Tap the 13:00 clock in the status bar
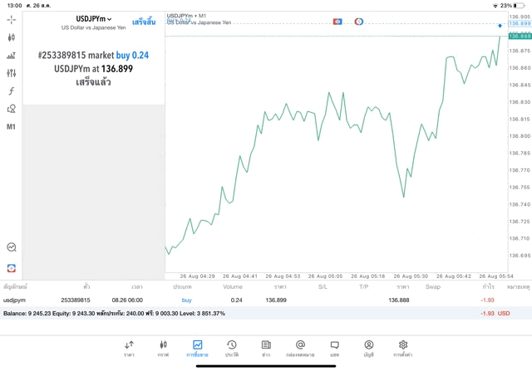532x371 pixels. point(15,6)
